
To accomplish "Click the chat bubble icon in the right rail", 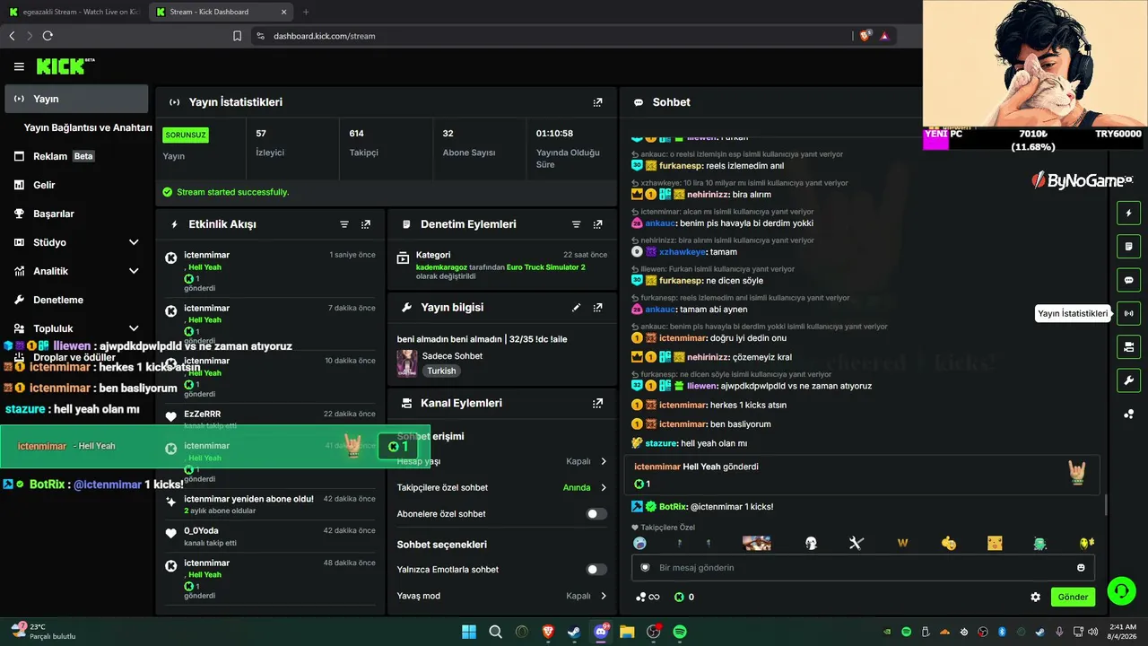I will pos(1128,280).
